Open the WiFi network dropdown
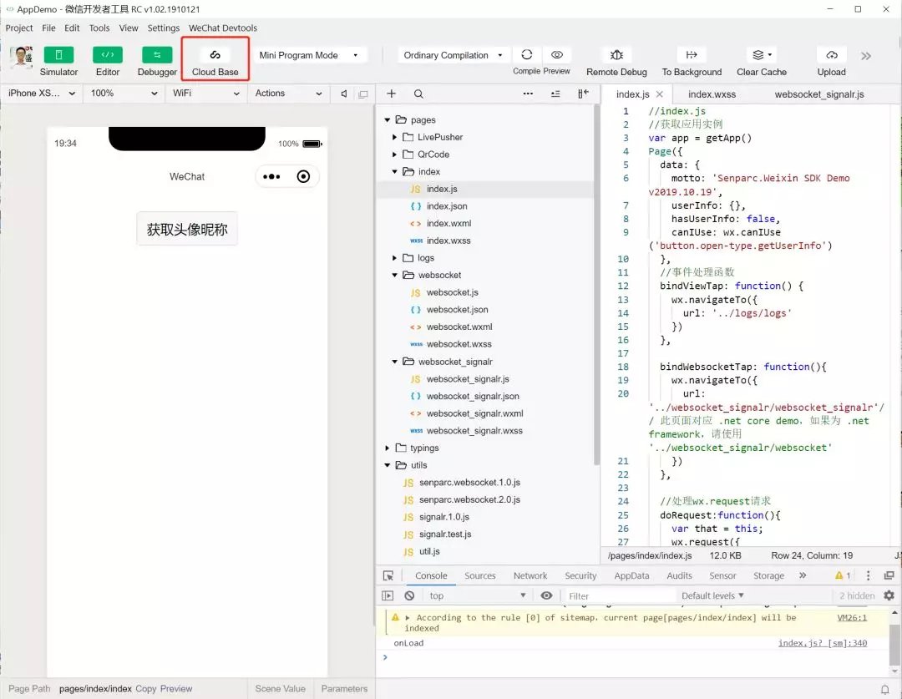The height and width of the screenshot is (699, 902). (206, 94)
